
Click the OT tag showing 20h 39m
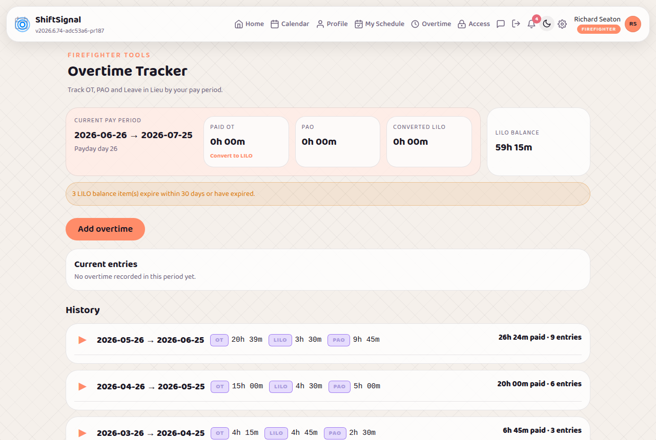click(x=219, y=340)
